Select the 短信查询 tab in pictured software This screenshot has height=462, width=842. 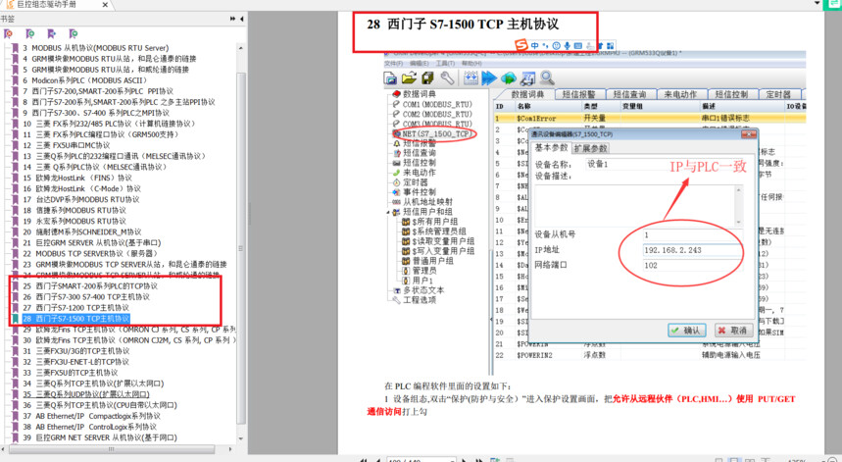629,94
